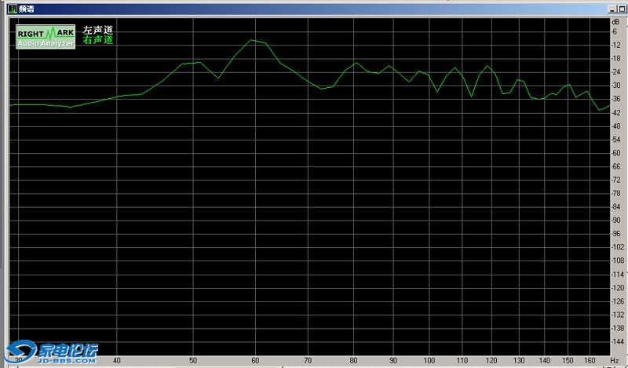Click the -60 dB axis label

pyautogui.click(x=616, y=153)
